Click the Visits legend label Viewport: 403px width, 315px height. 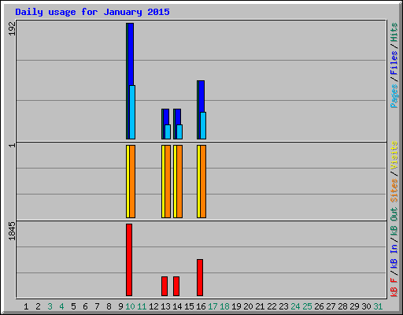point(394,156)
